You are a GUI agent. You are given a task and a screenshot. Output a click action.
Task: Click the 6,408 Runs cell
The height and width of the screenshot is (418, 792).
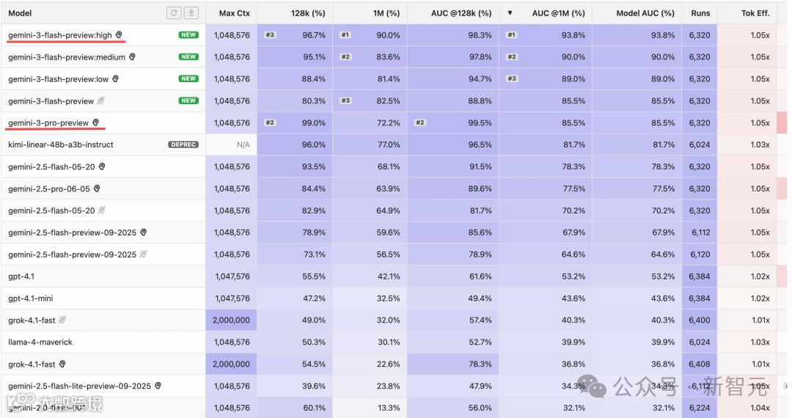700,364
